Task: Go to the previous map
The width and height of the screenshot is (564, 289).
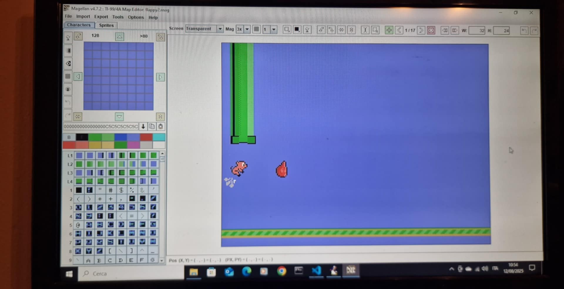Action: click(399, 30)
